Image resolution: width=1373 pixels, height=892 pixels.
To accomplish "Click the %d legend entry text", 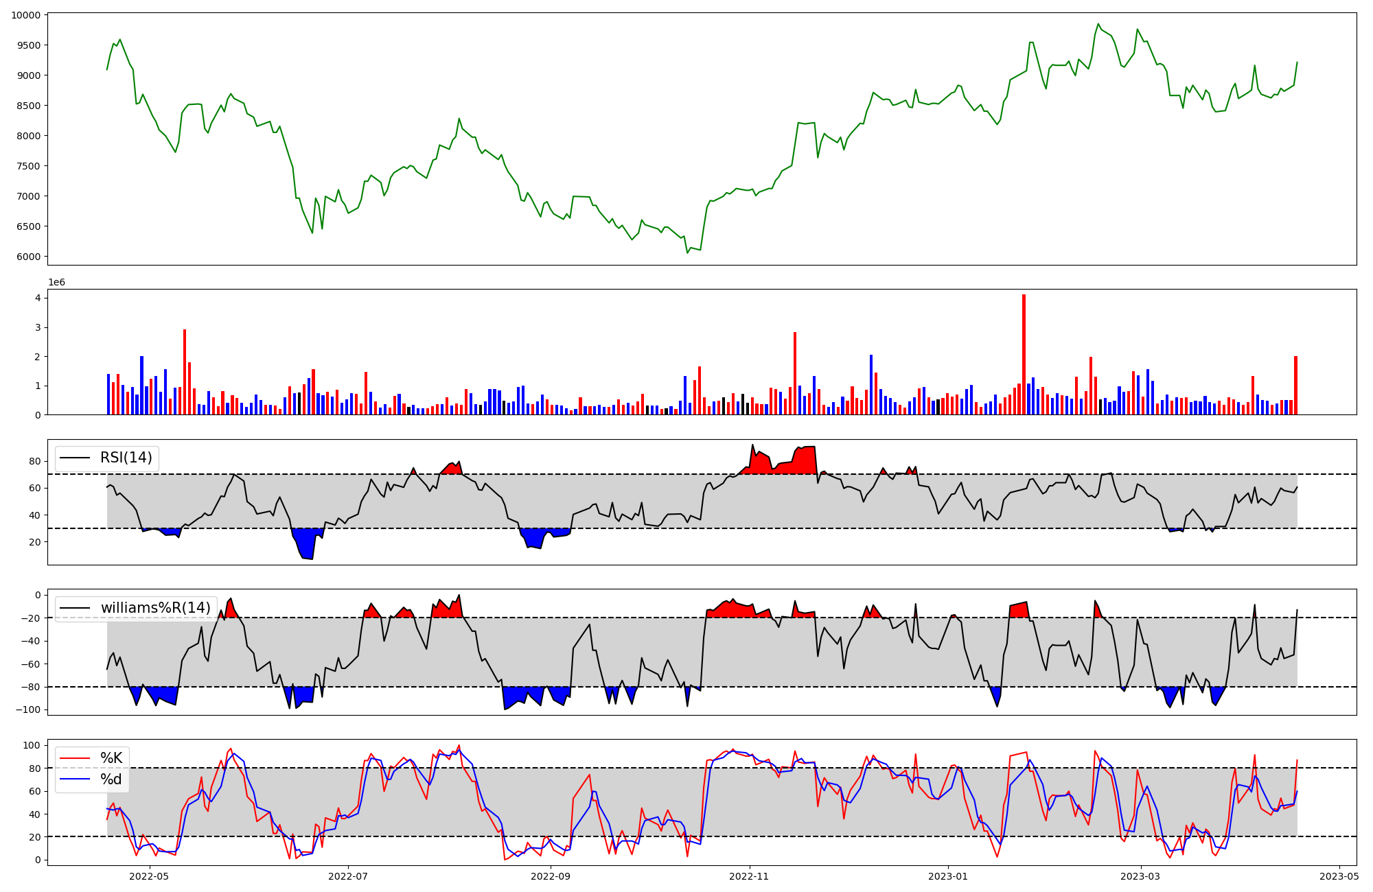I will click(111, 779).
